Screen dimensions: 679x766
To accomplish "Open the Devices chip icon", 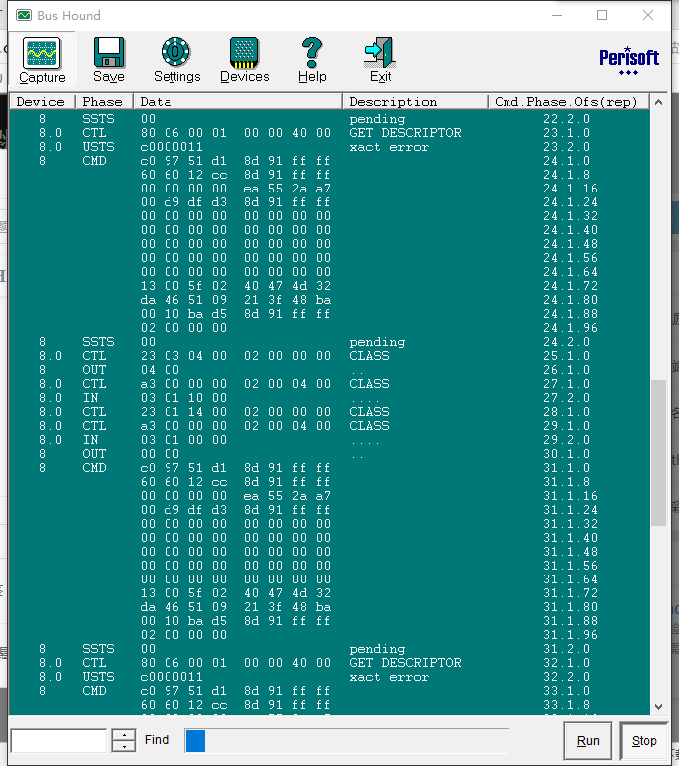I will [244, 52].
